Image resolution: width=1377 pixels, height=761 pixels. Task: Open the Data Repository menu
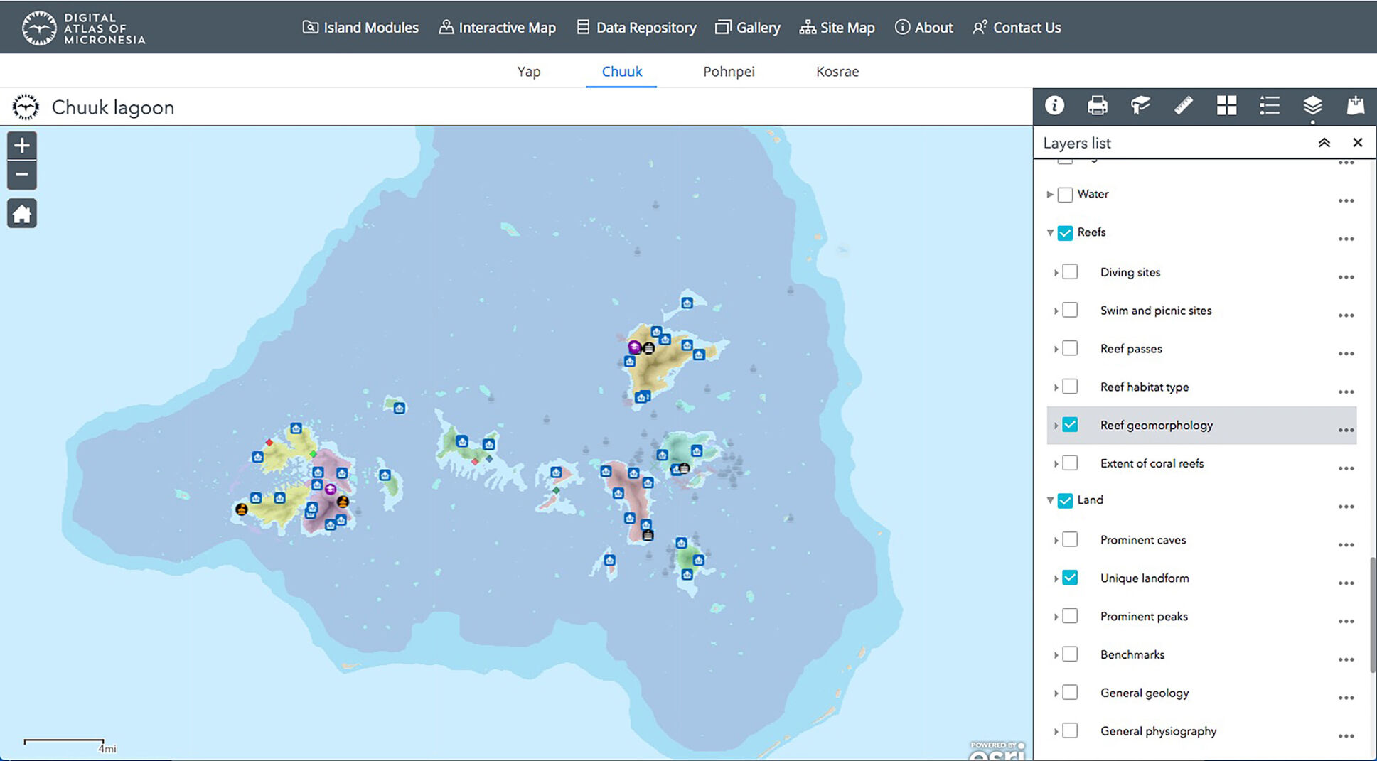[636, 27]
